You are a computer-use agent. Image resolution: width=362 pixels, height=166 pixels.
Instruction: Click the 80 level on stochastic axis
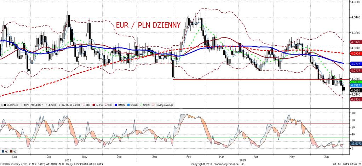coord(352,120)
